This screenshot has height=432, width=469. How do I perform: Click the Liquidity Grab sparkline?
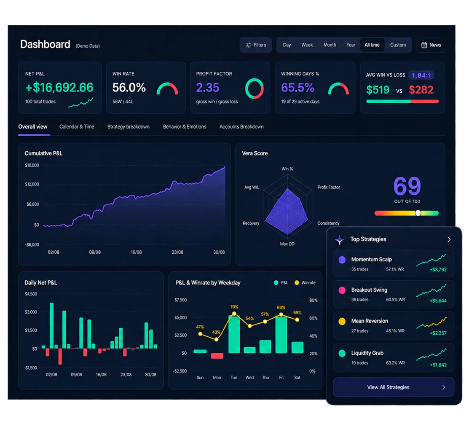431,354
